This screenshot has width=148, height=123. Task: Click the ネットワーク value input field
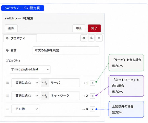(x=64, y=96)
